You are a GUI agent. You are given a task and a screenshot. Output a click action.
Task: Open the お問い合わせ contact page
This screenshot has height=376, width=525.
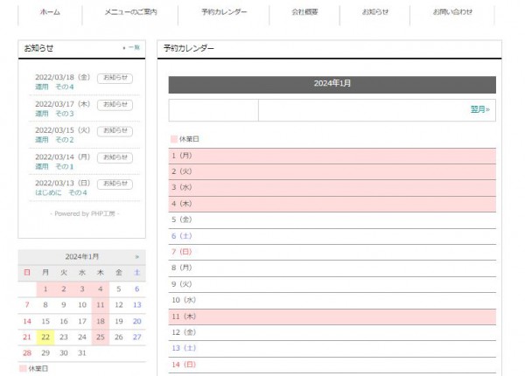pyautogui.click(x=452, y=12)
